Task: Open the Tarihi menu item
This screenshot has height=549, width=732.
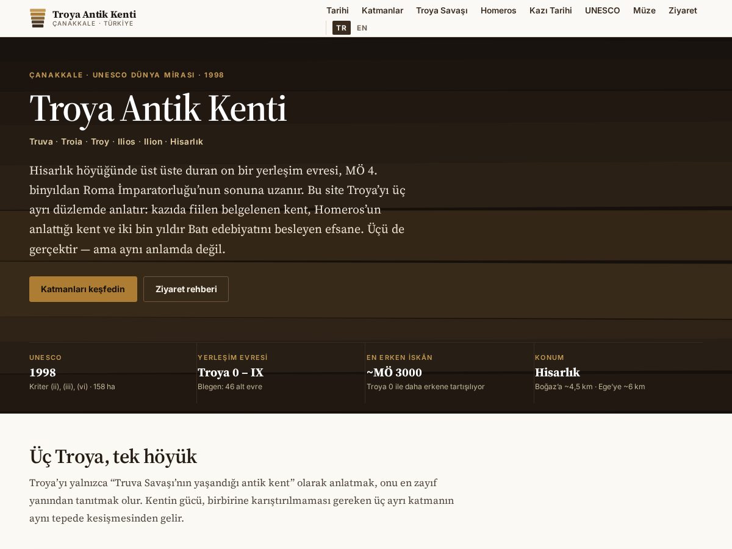Action: (x=337, y=10)
